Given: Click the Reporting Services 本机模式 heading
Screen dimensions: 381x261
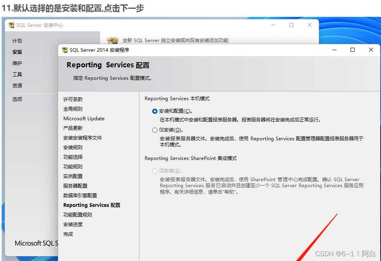Looking at the screenshot, I should pyautogui.click(x=177, y=99).
